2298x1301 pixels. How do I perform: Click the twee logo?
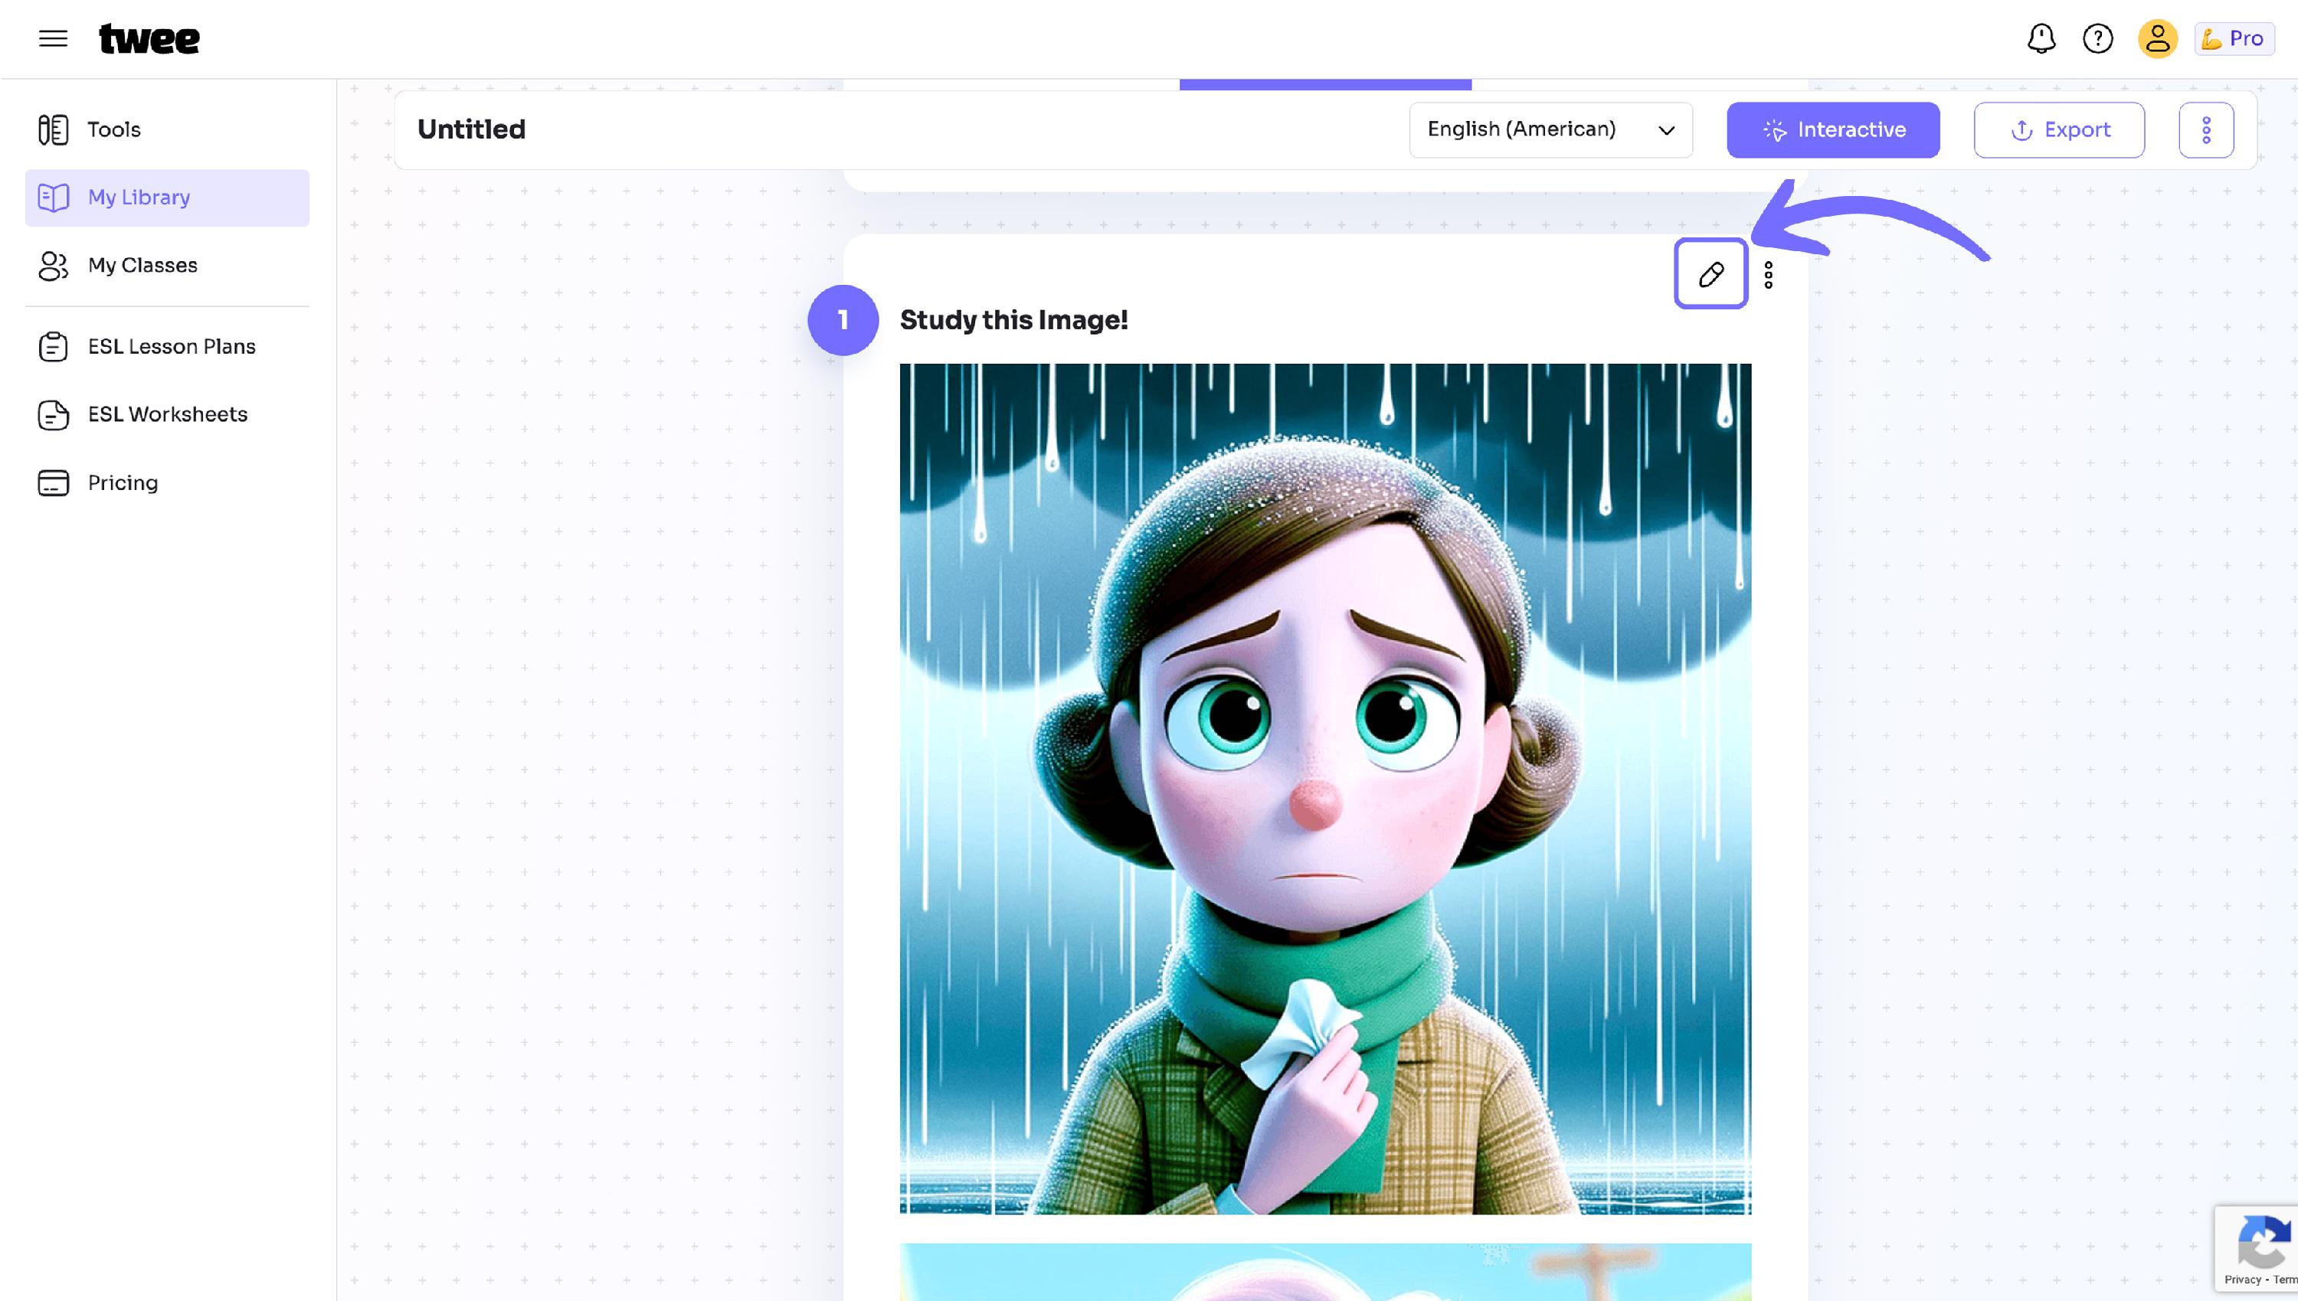pos(149,38)
